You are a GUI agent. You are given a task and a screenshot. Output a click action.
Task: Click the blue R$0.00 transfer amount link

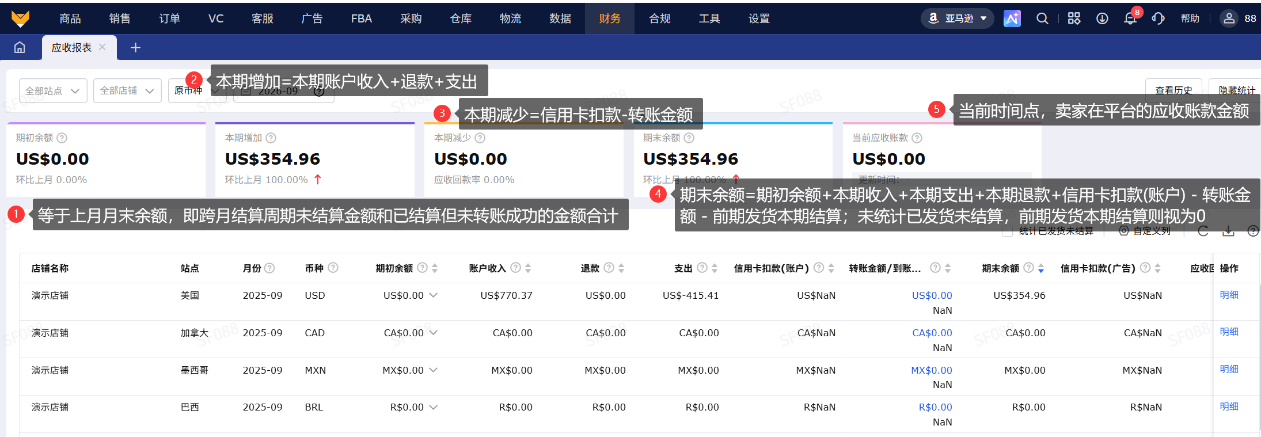[935, 407]
